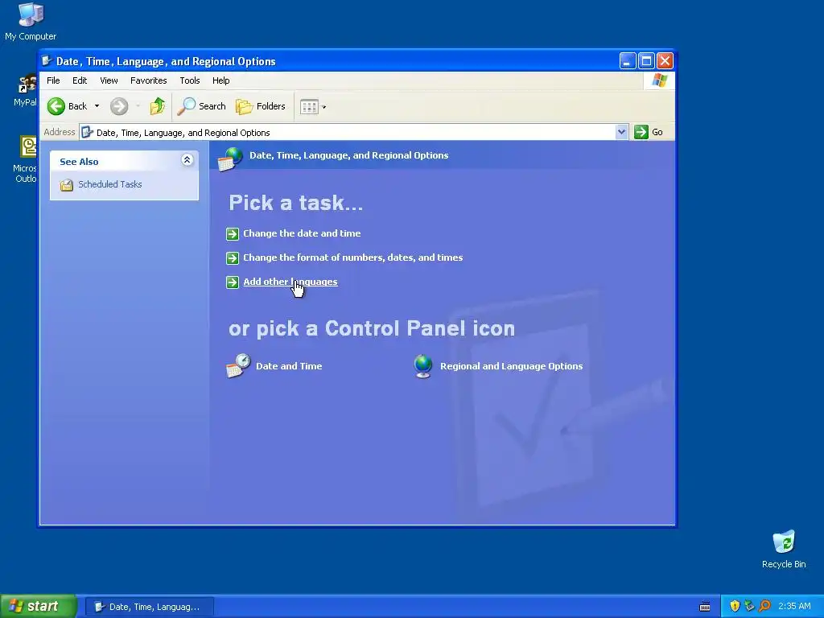
Task: Click the orange magnifier tray icon
Action: point(764,607)
